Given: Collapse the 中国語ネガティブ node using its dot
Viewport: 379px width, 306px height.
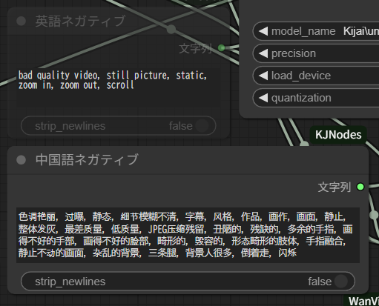Looking at the screenshot, I should tap(21, 160).
